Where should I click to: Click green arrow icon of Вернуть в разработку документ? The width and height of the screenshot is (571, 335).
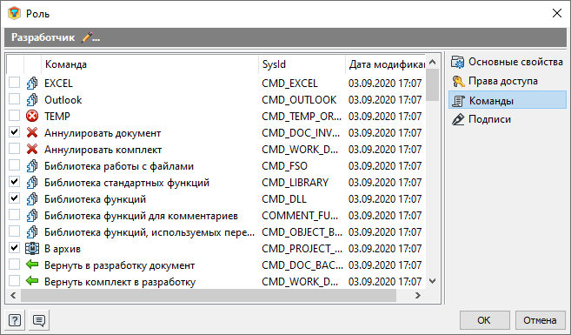32,265
